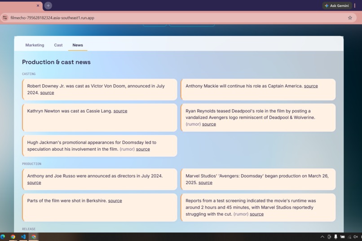Show hidden system tray icons
This screenshot has width=362, height=241.
(322, 237)
